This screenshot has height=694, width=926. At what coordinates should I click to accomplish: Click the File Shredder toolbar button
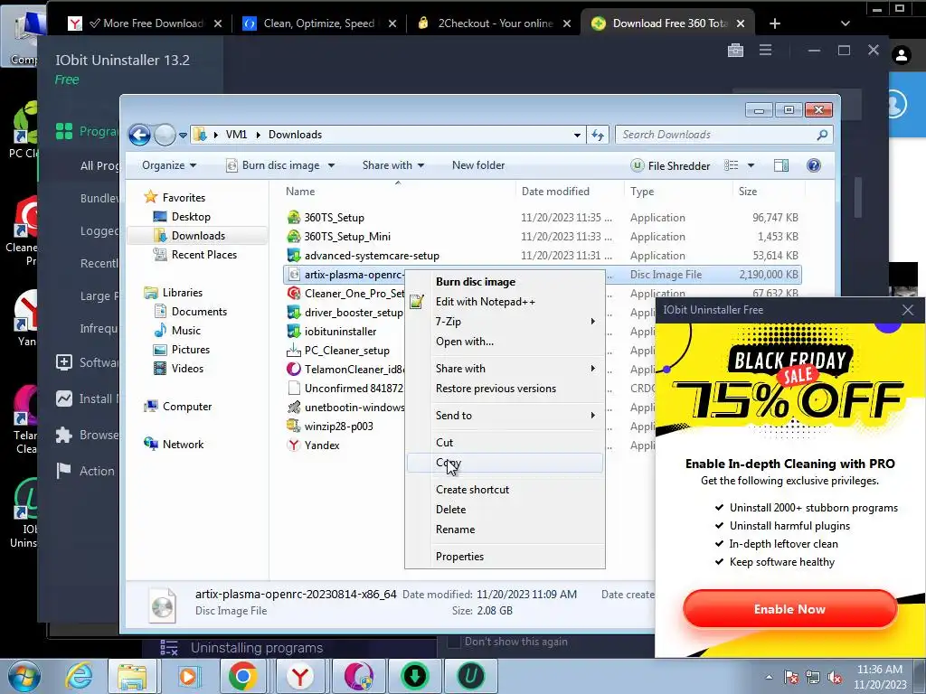point(670,166)
